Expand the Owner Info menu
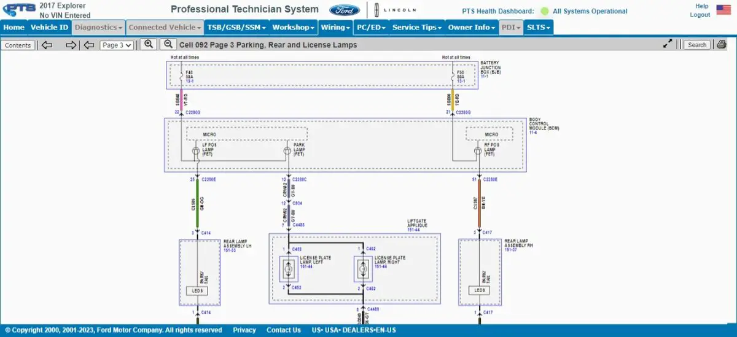Screen dimensions: 737x337 pos(472,27)
